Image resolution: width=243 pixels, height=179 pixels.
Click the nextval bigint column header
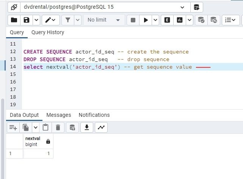pyautogui.click(x=38, y=141)
